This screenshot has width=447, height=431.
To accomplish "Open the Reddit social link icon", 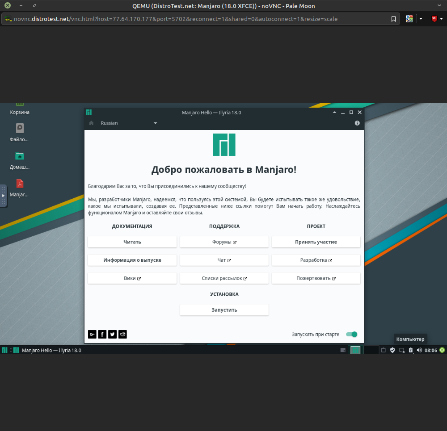I will (x=122, y=334).
